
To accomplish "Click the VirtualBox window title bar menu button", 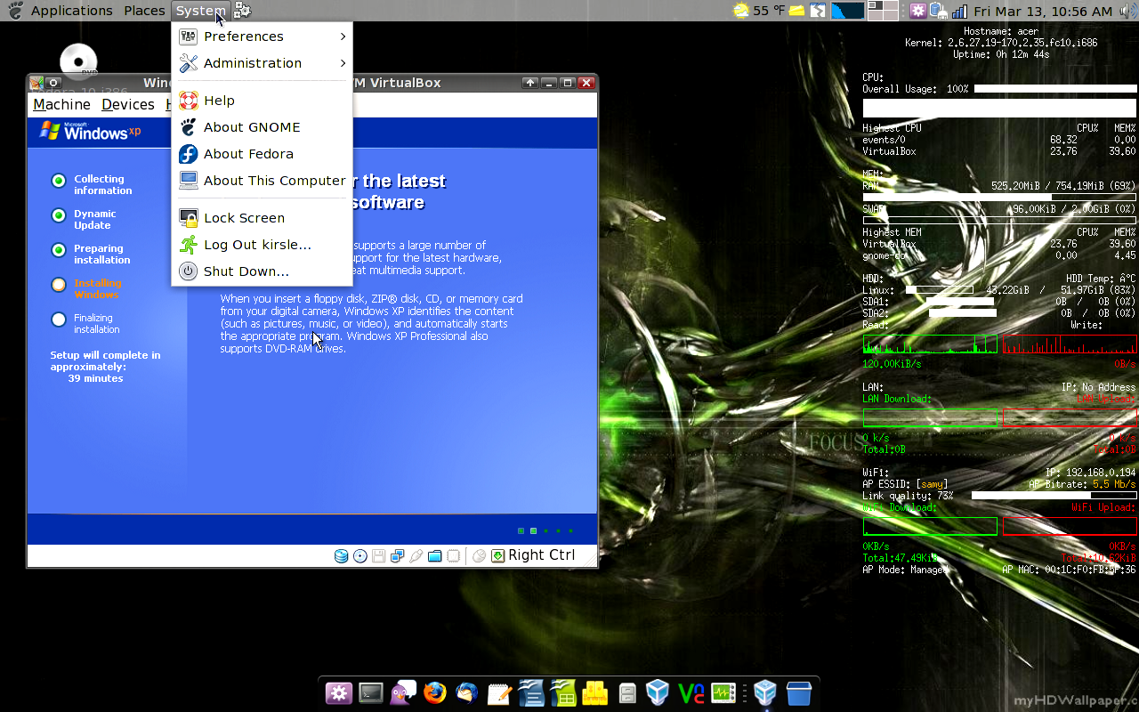I will [36, 83].
